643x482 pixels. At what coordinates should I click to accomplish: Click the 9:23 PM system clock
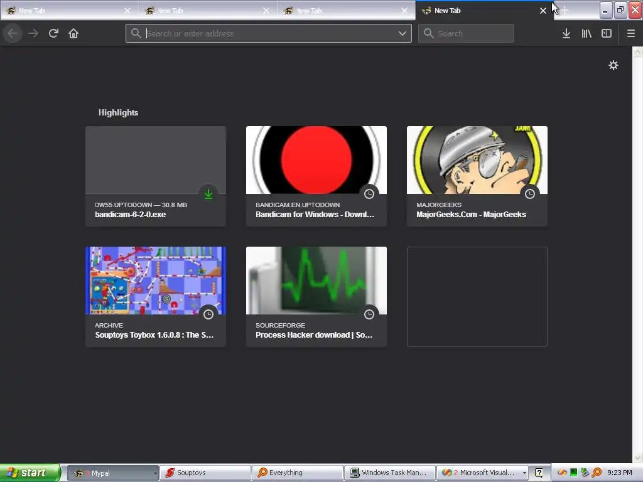(x=620, y=473)
